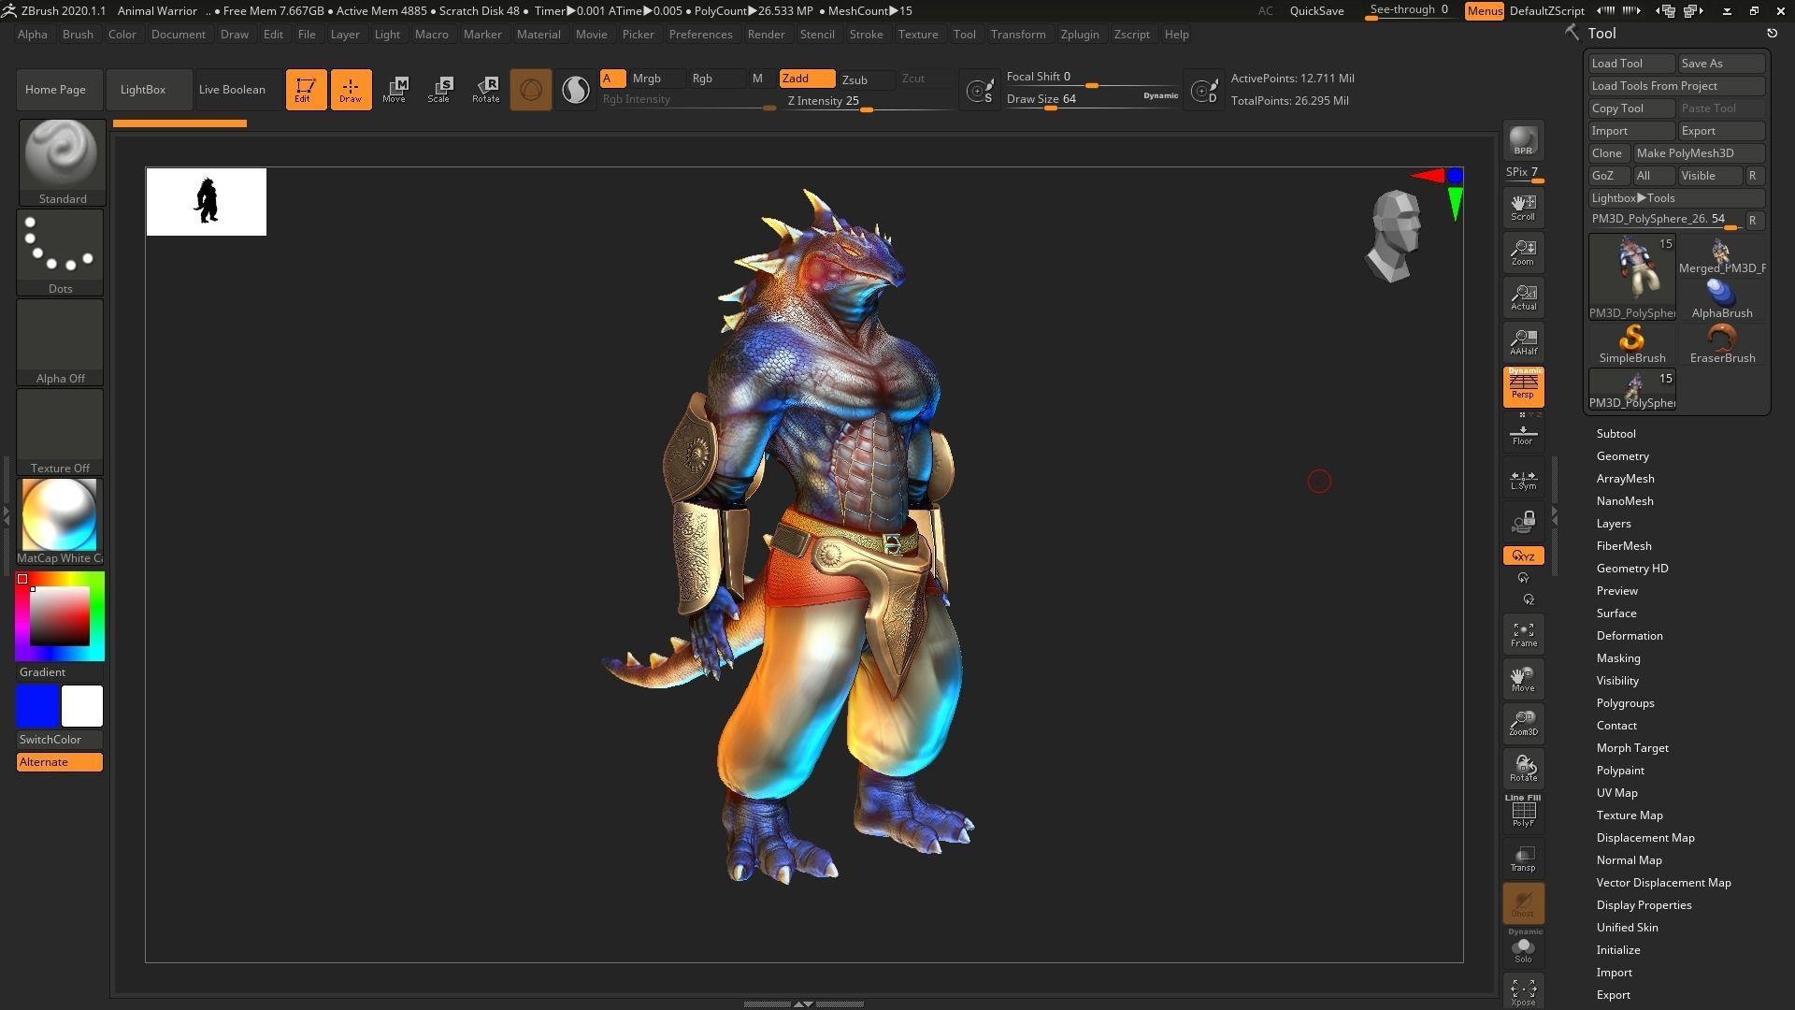Click the Frame view icon
This screenshot has height=1010, width=1795.
point(1523,634)
